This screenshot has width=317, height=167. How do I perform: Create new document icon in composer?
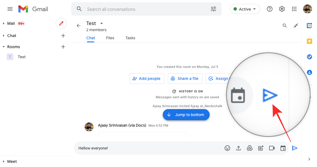[261, 148]
